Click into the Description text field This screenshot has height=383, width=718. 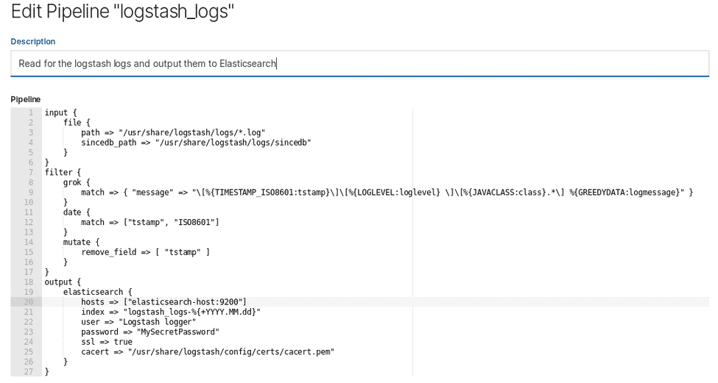[359, 64]
